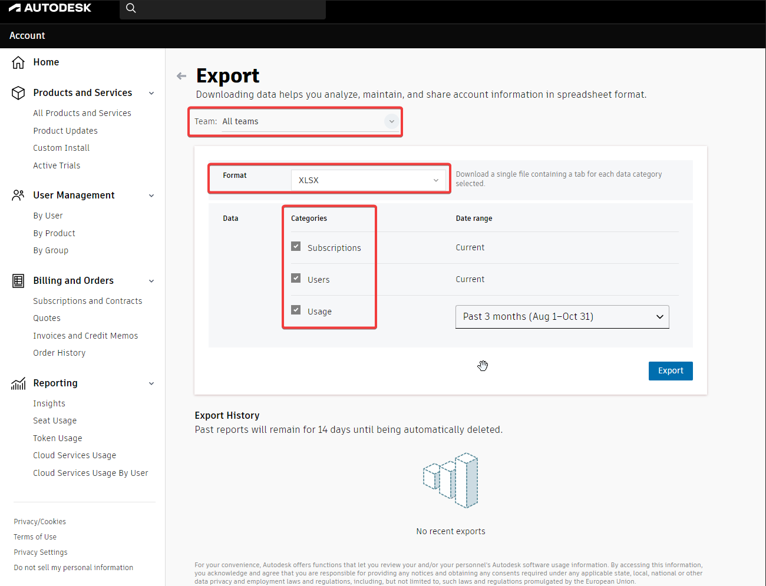Open Cloud Services Usage By User
Image resolution: width=766 pixels, height=586 pixels.
pos(91,473)
